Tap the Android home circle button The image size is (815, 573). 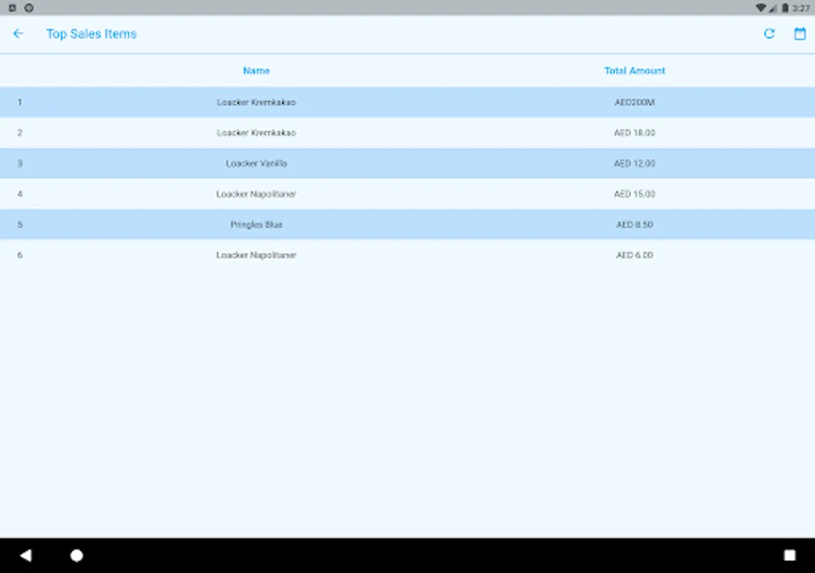pos(76,555)
